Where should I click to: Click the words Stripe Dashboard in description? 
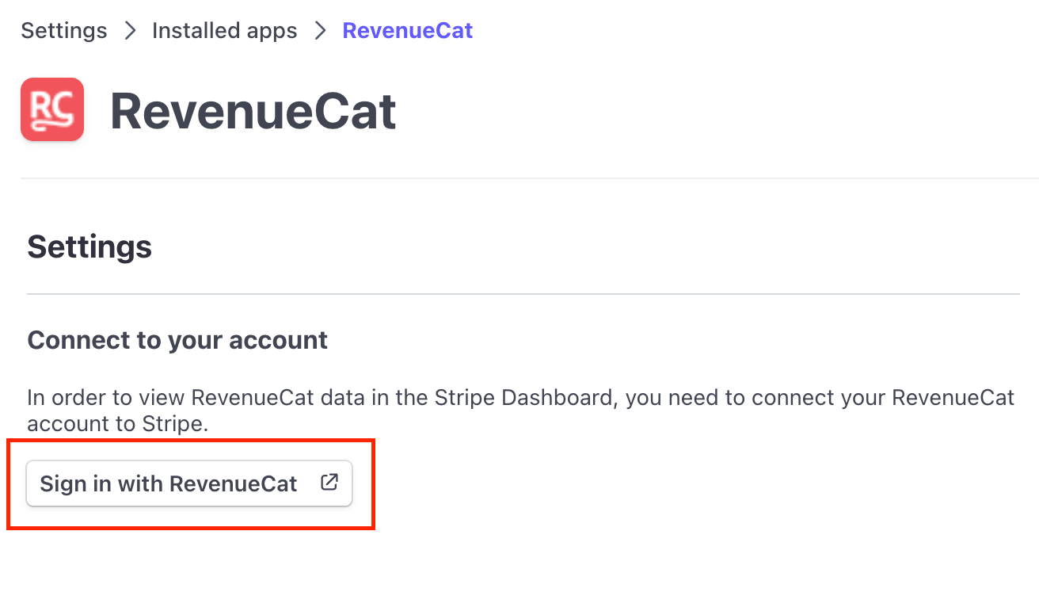(523, 397)
